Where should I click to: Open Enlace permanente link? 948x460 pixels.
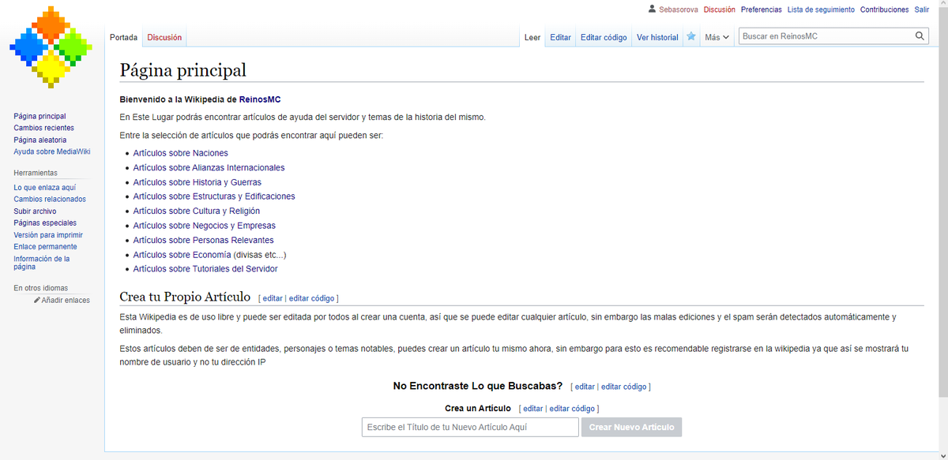point(45,247)
